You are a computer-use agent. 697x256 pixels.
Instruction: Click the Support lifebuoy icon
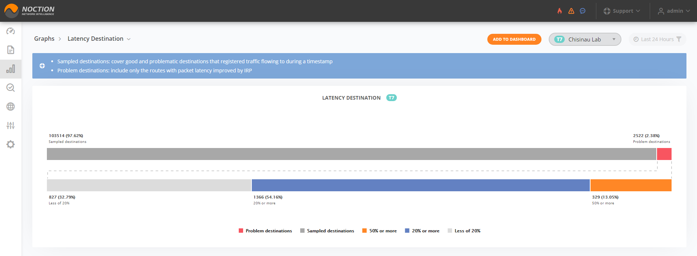pyautogui.click(x=607, y=11)
